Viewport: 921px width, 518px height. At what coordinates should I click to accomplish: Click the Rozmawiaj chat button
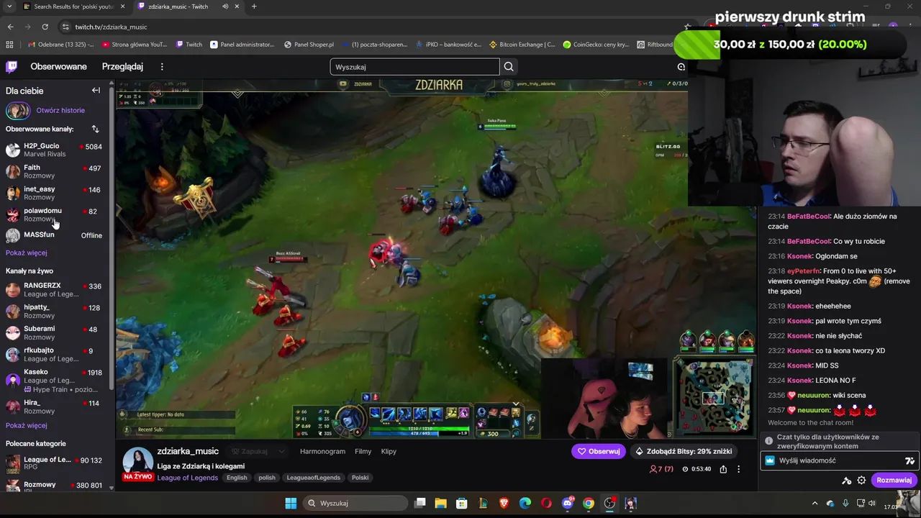pos(894,481)
